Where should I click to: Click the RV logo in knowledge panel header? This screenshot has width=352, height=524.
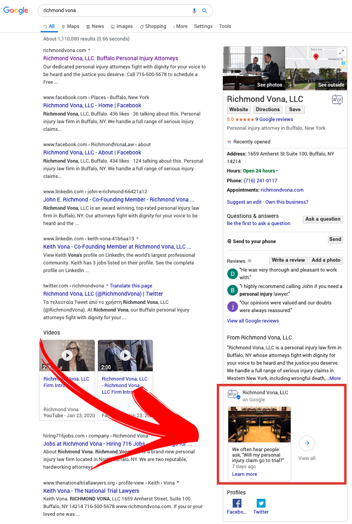coord(337,100)
